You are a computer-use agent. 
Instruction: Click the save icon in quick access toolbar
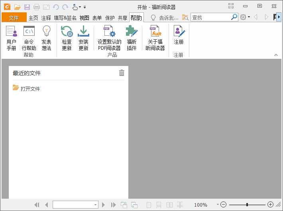tap(27, 7)
